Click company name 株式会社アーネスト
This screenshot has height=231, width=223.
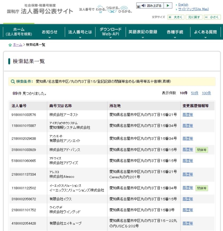64,115
